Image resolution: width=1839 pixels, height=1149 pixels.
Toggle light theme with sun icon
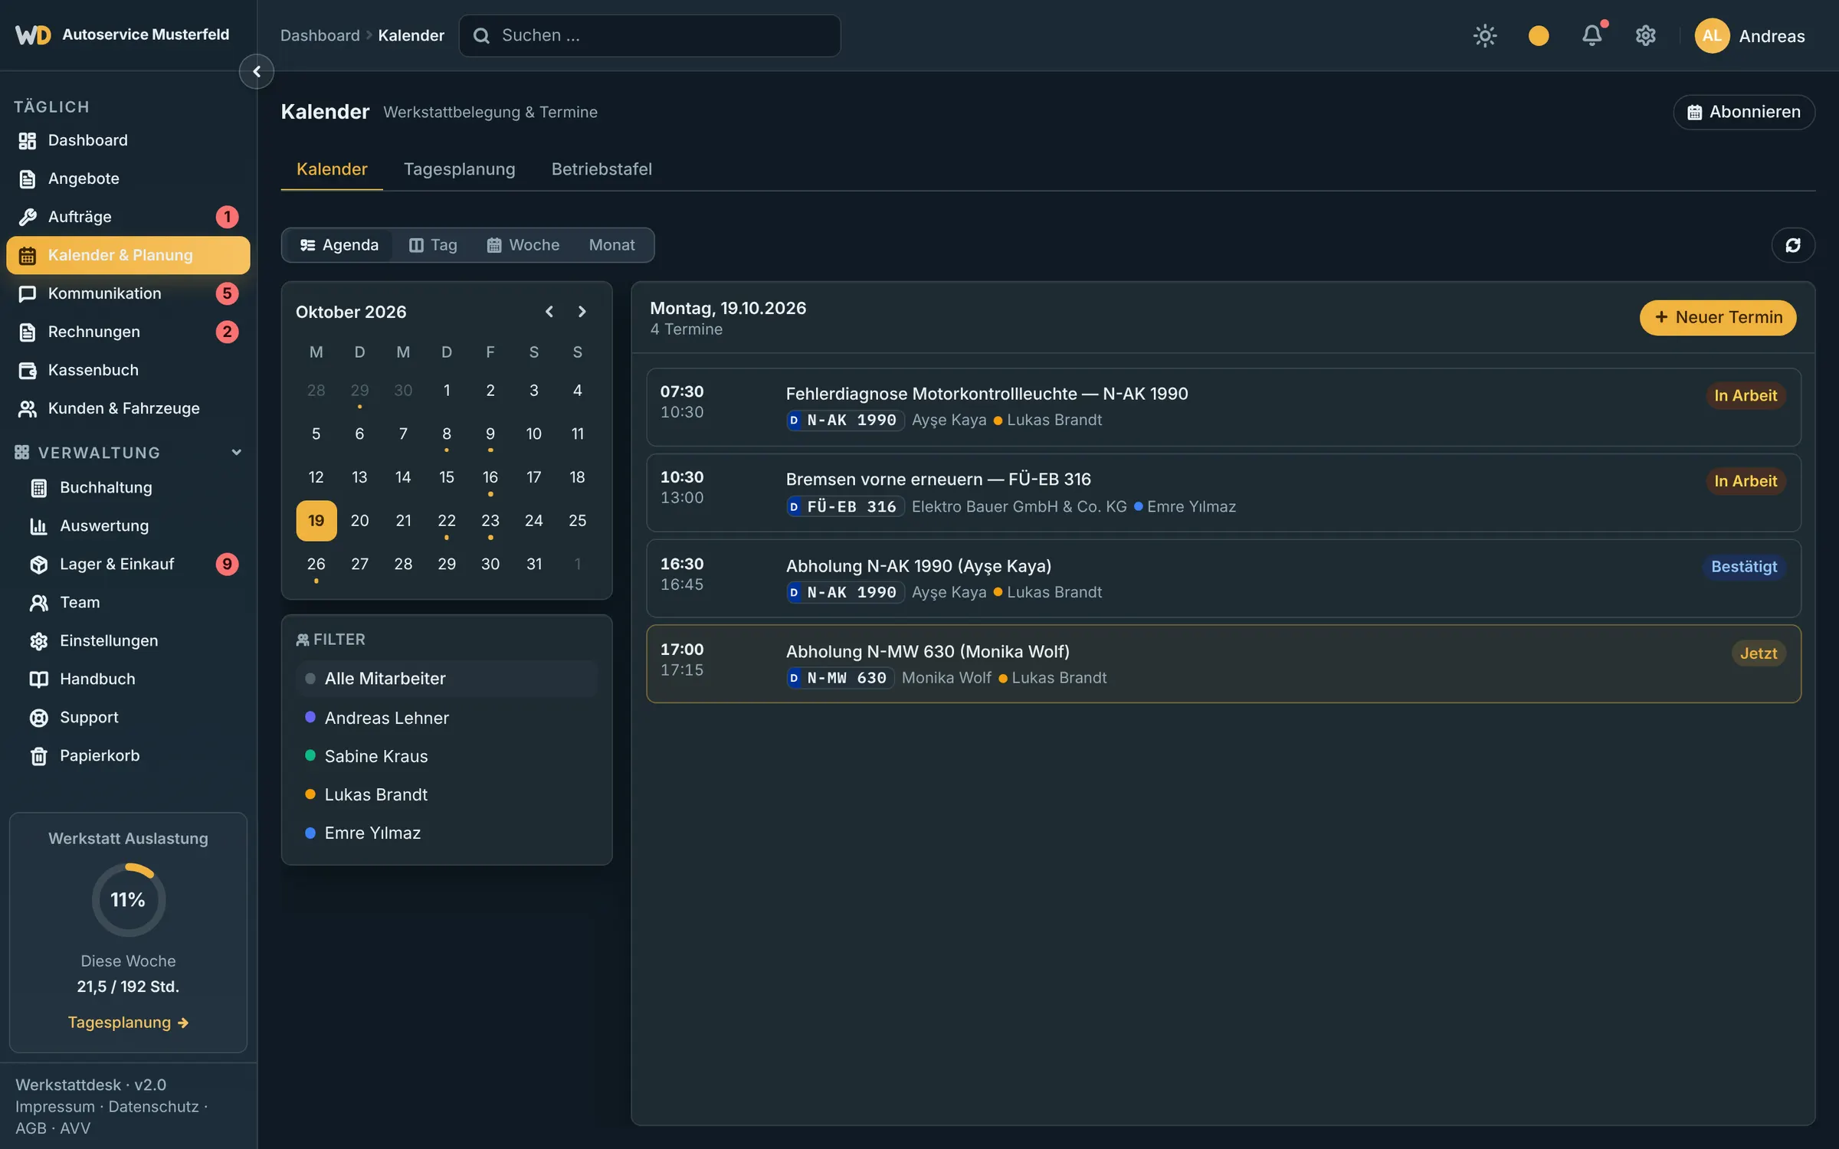[1485, 35]
